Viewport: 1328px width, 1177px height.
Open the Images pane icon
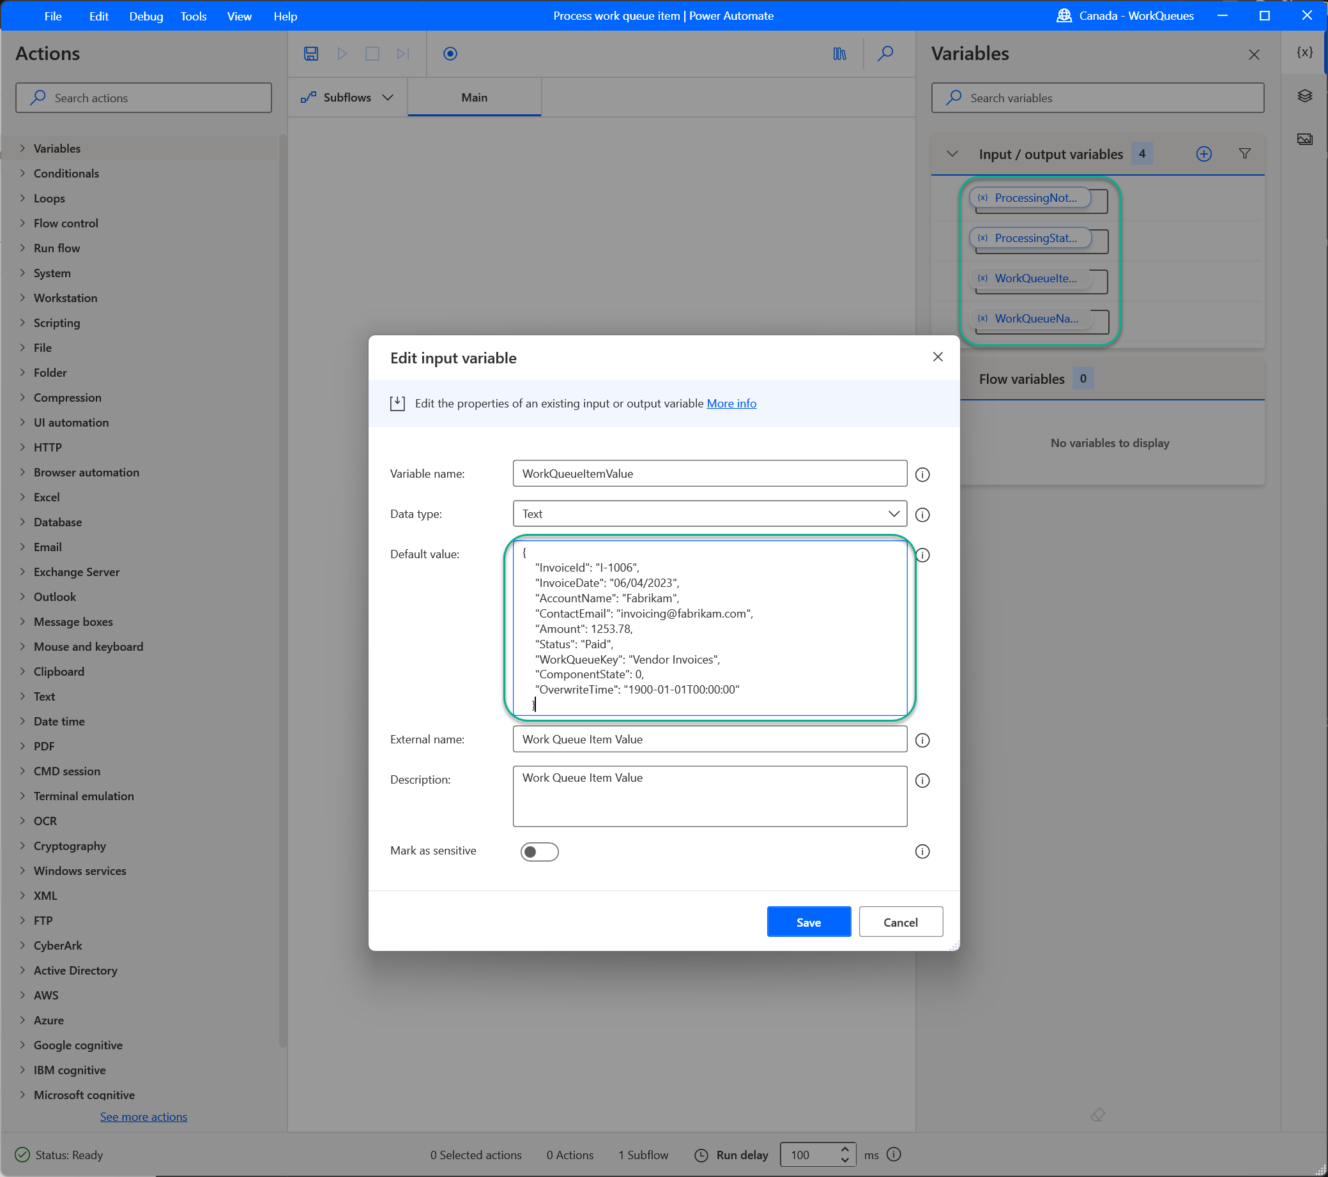[1304, 139]
